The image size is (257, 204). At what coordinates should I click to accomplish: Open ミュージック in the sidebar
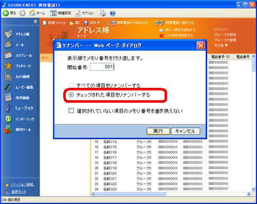coord(19,108)
